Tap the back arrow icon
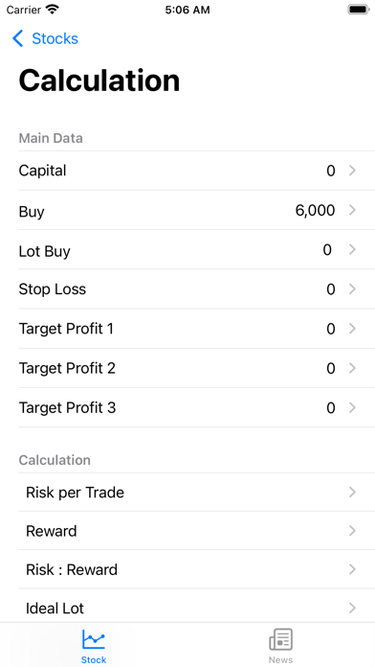 (18, 38)
